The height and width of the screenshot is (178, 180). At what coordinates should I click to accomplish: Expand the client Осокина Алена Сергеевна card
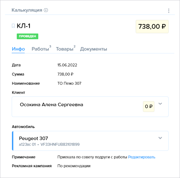click(x=160, y=104)
